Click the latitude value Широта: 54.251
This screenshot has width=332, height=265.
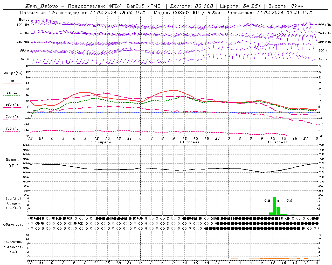(x=240, y=6)
